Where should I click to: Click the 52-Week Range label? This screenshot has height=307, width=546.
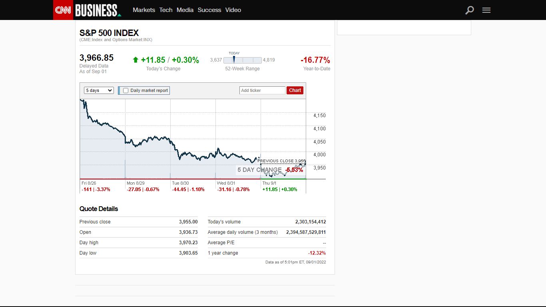(x=242, y=69)
